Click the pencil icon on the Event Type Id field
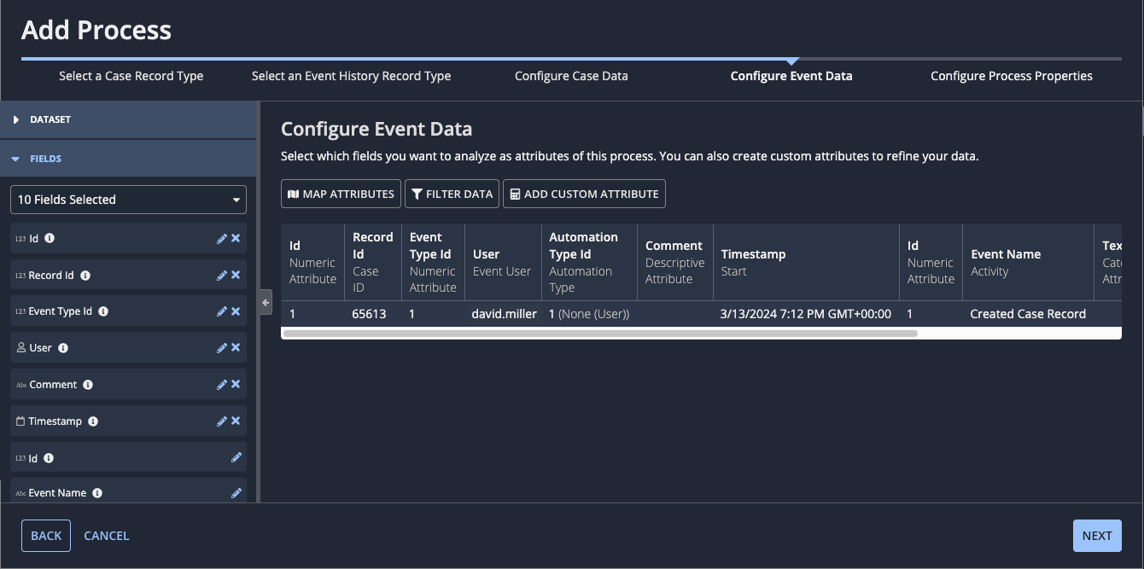 coord(222,311)
